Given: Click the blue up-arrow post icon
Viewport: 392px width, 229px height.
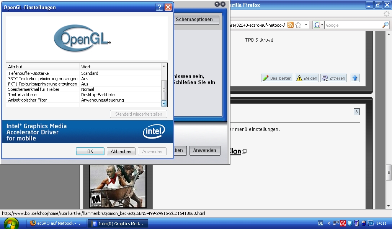Looking at the screenshot, I should 354,78.
